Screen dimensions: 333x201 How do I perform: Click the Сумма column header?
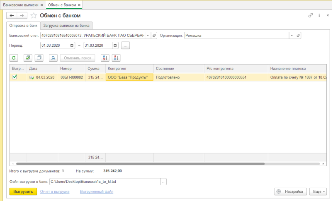95,69
